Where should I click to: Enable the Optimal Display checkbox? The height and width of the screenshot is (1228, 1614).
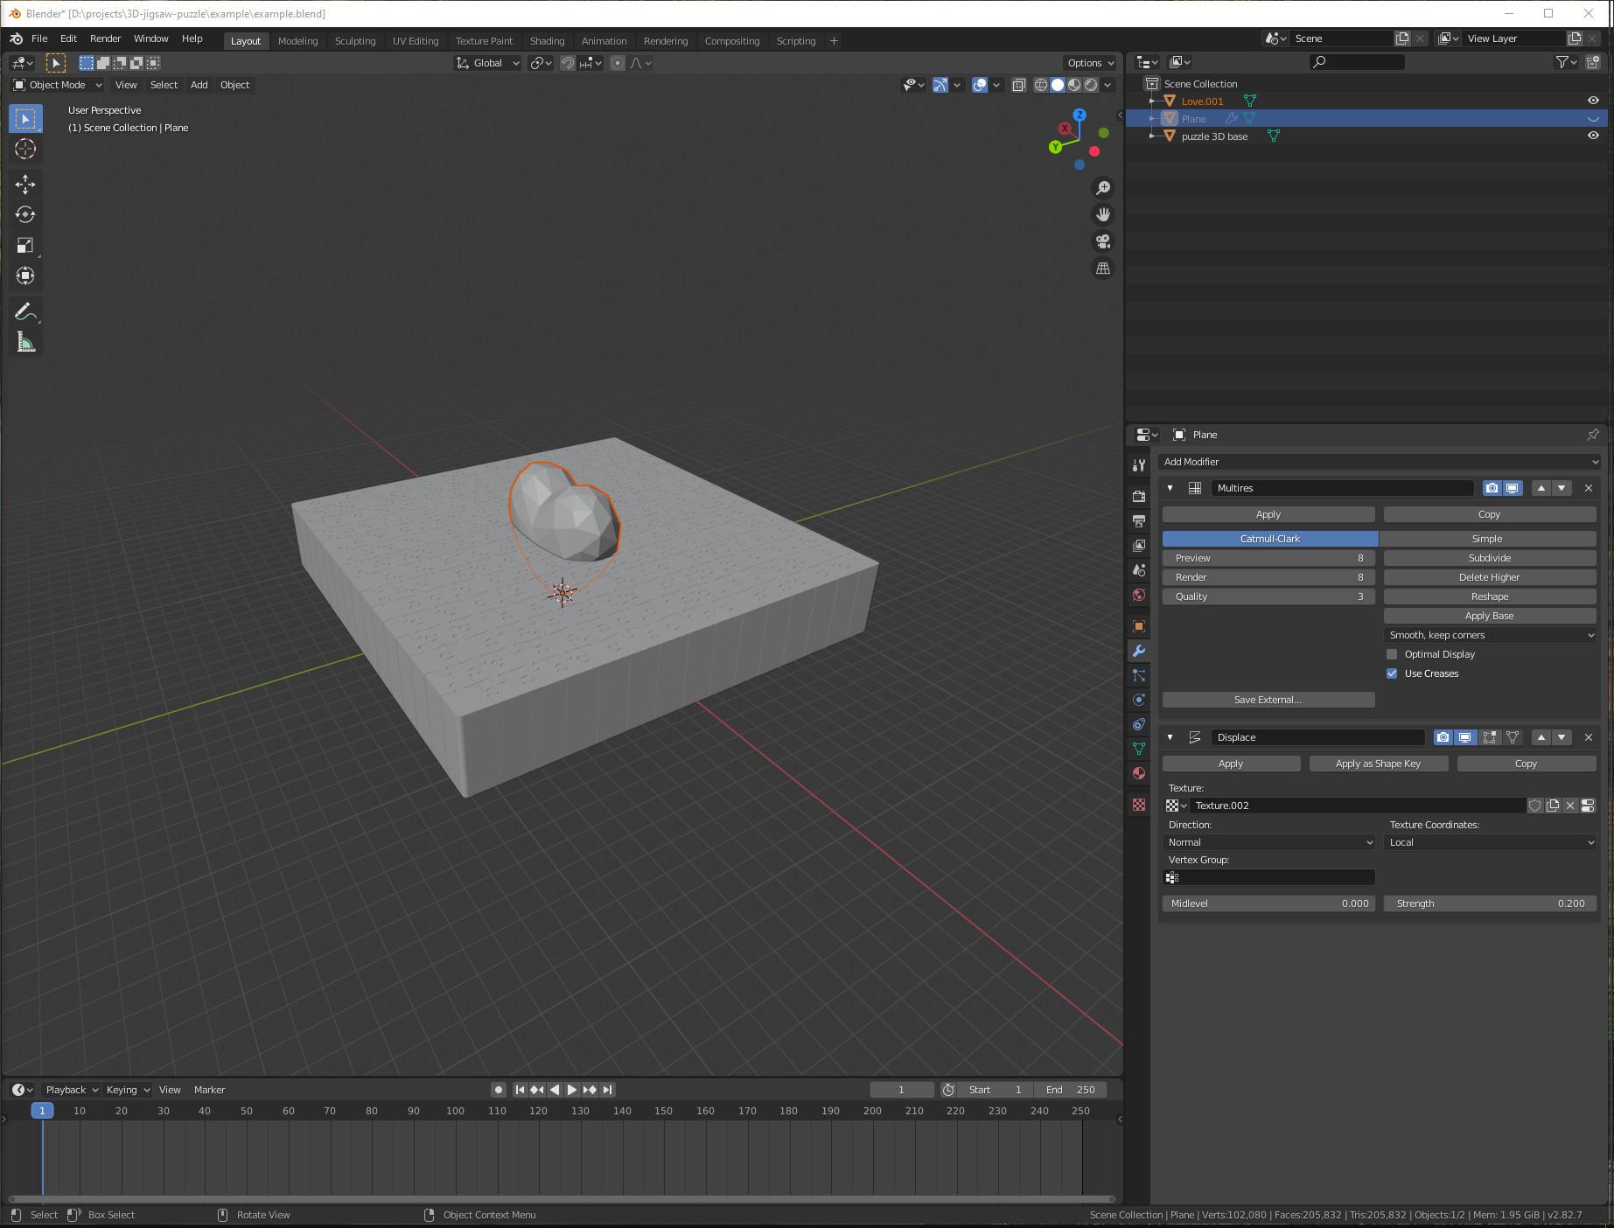[1392, 653]
